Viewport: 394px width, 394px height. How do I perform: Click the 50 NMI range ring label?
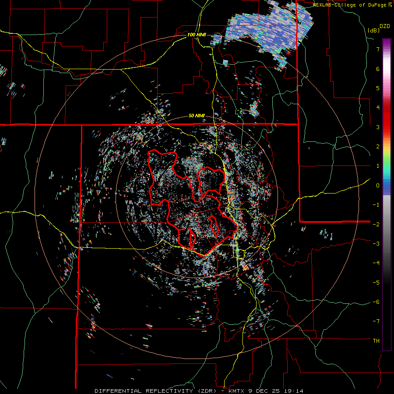(x=197, y=116)
